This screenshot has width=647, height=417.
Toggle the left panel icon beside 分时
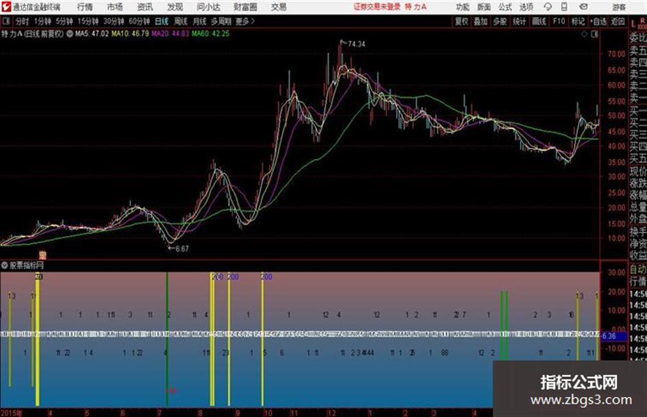6,21
